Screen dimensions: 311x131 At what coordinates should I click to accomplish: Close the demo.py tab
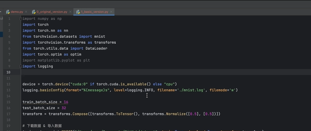pos(26,12)
